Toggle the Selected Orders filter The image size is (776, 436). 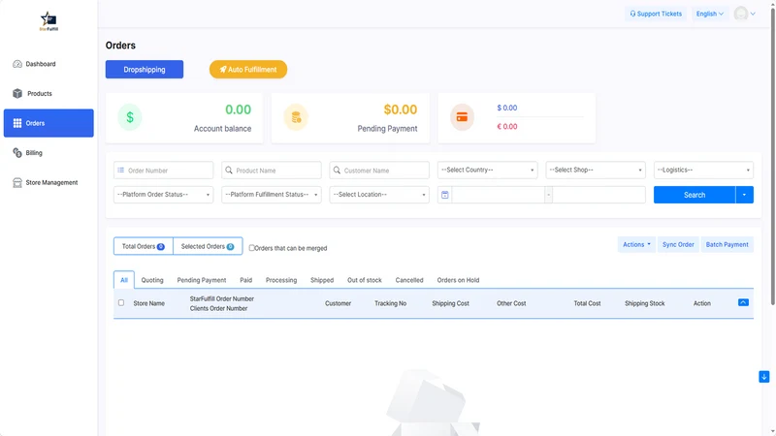[x=208, y=246]
